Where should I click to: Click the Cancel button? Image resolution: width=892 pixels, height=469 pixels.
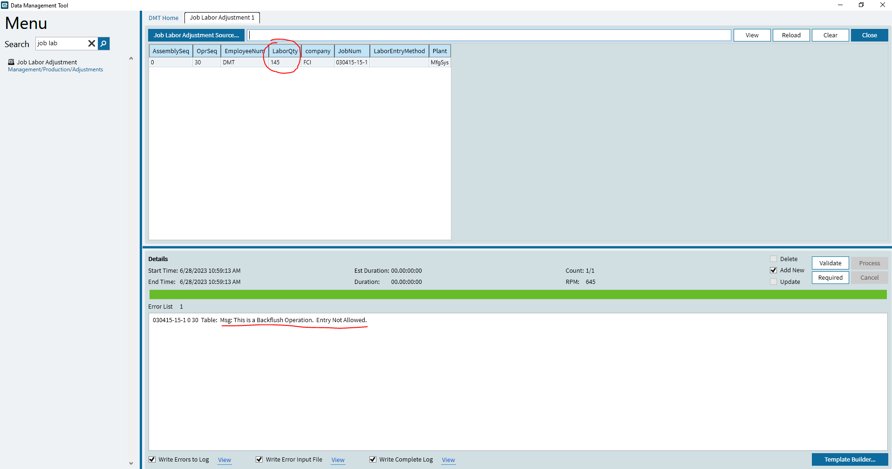click(x=869, y=277)
